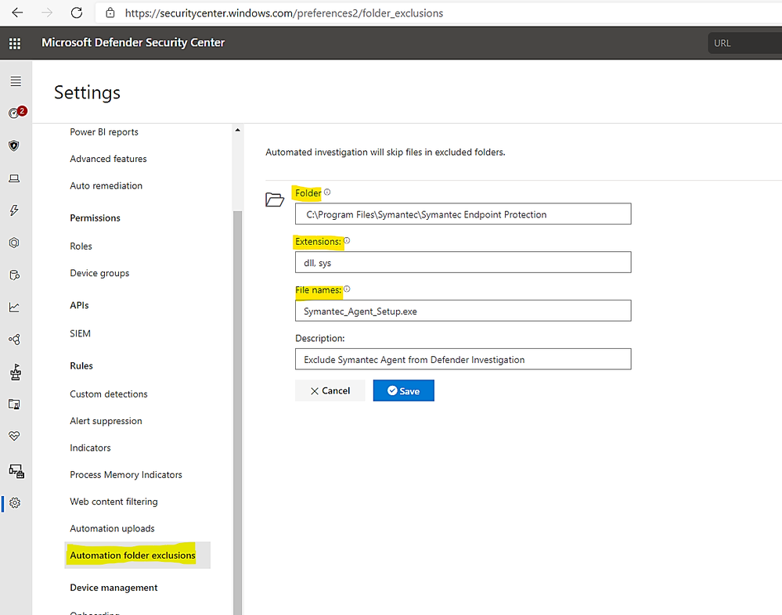Open the app launcher waffle grid
Screen dimensions: 782x615
(15, 43)
